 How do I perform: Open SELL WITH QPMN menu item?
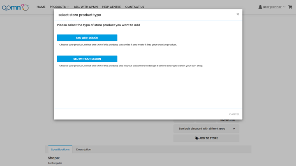point(86,7)
